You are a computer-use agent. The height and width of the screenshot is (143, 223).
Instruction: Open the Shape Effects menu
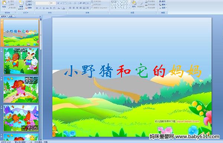(151, 8)
